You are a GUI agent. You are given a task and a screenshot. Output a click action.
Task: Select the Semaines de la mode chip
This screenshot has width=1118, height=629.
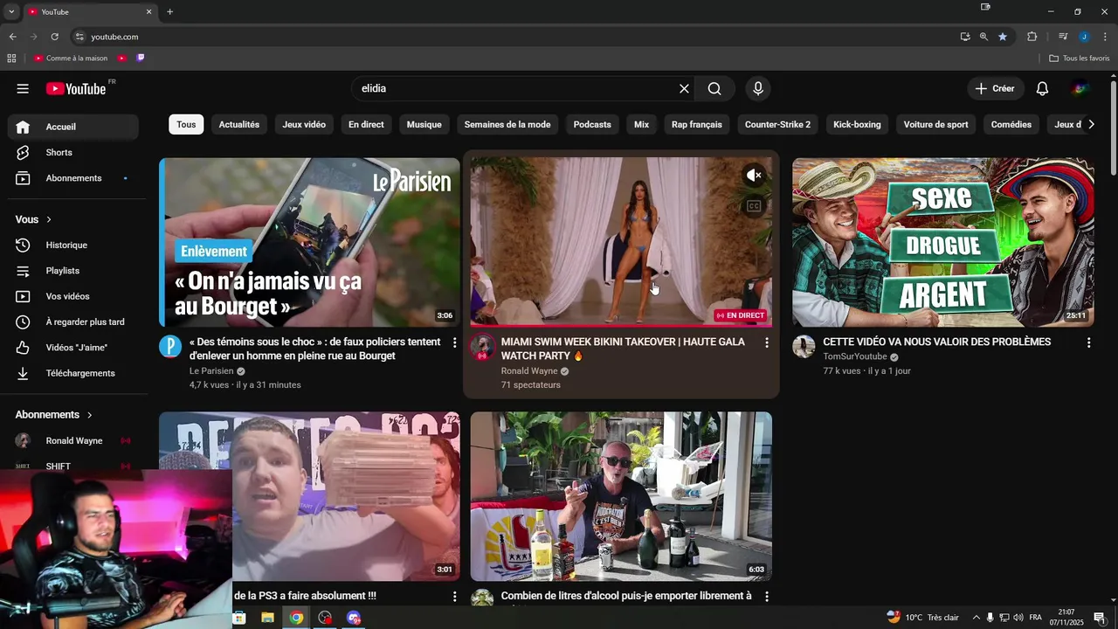(507, 124)
